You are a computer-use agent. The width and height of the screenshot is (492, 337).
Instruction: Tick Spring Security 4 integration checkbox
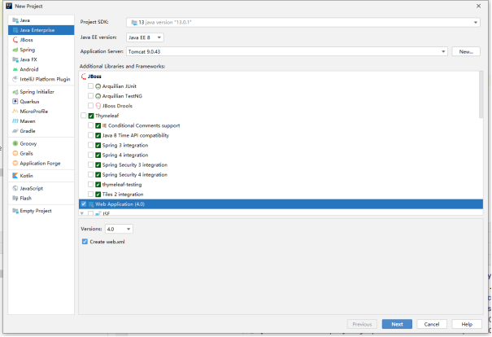pos(91,174)
